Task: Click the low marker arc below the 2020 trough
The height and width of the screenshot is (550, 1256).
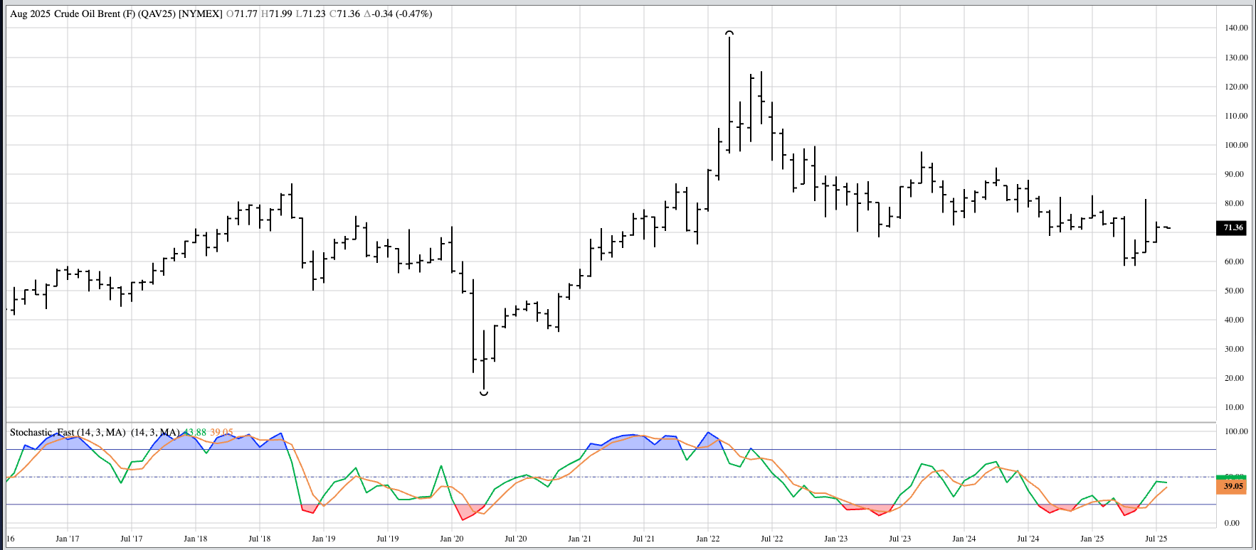Action: [484, 393]
